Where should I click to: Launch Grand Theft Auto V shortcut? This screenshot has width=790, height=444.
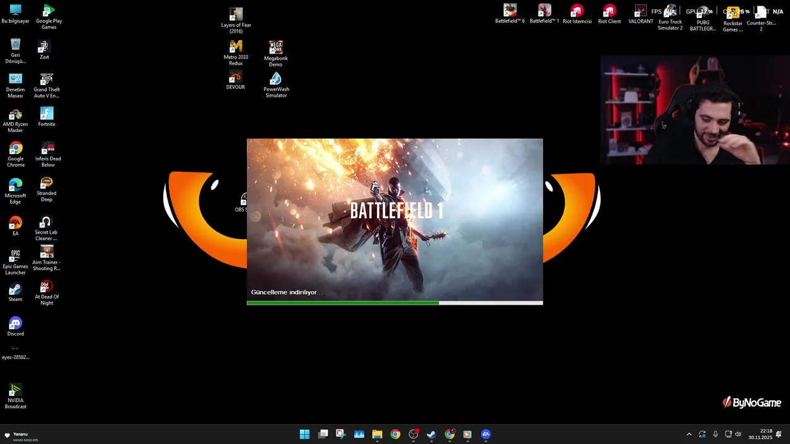pyautogui.click(x=46, y=86)
